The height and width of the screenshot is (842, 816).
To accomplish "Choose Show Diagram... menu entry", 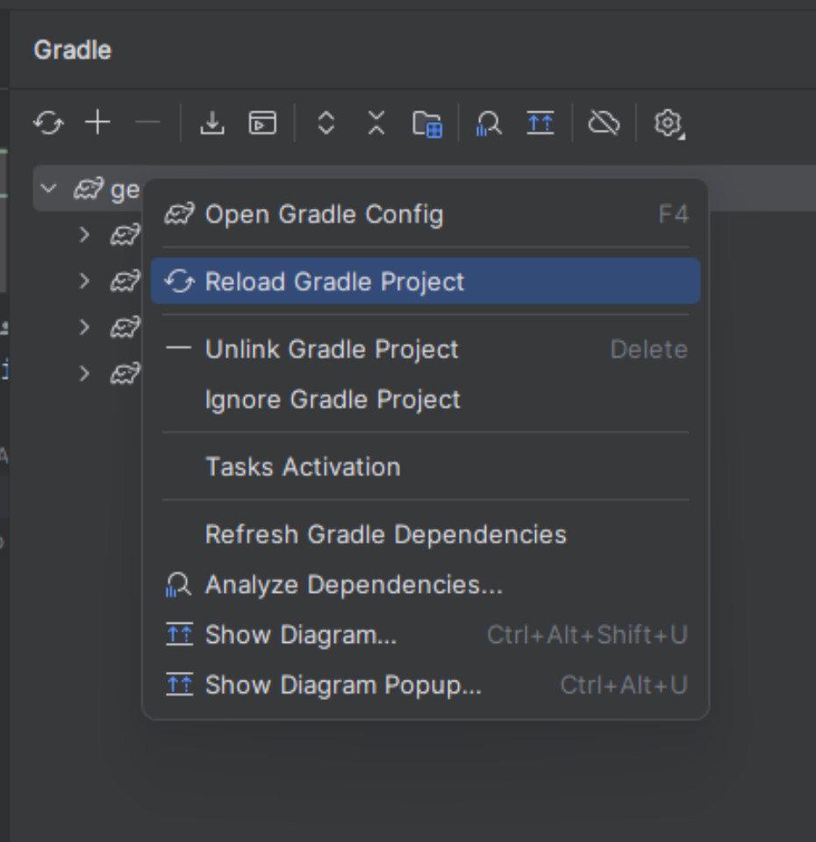I will click(426, 635).
